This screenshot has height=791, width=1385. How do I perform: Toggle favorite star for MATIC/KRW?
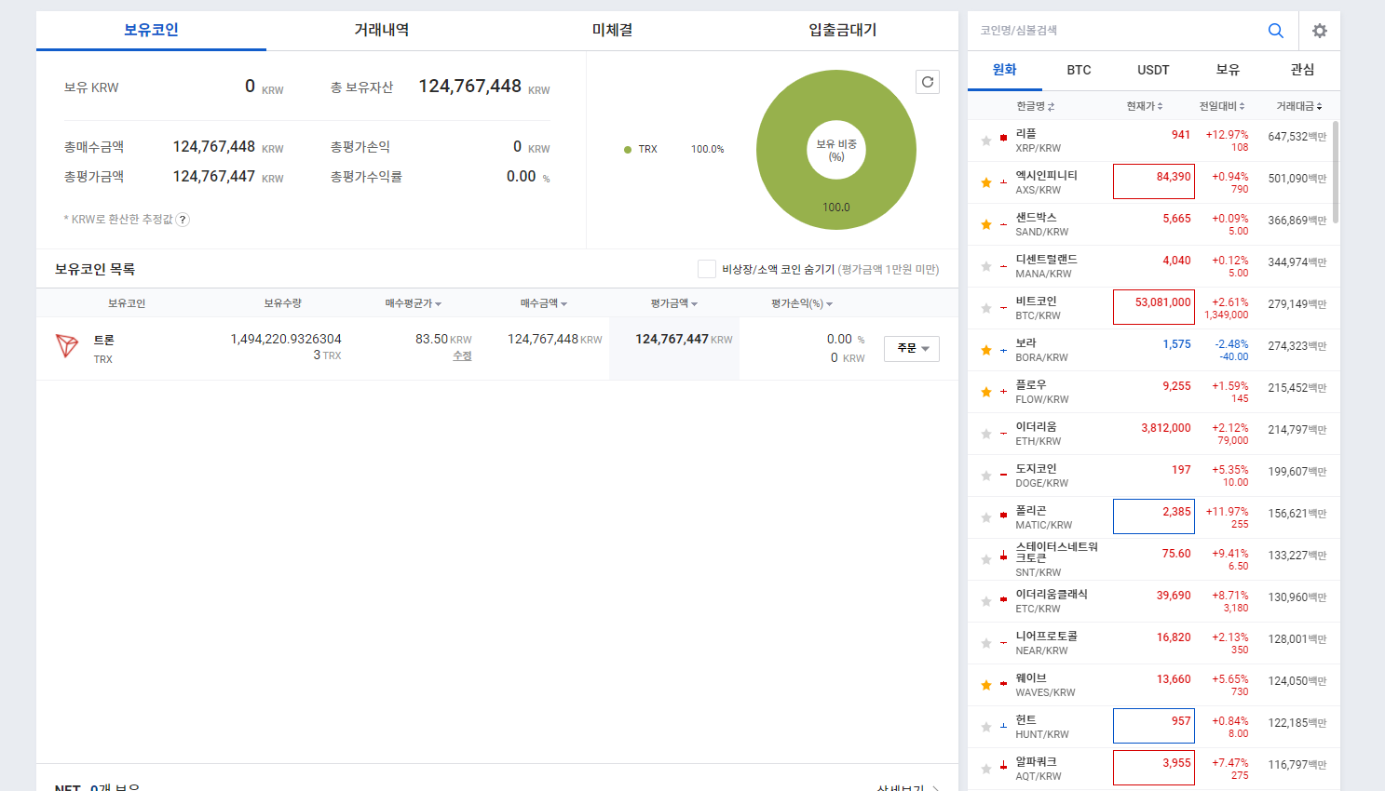pyautogui.click(x=986, y=517)
